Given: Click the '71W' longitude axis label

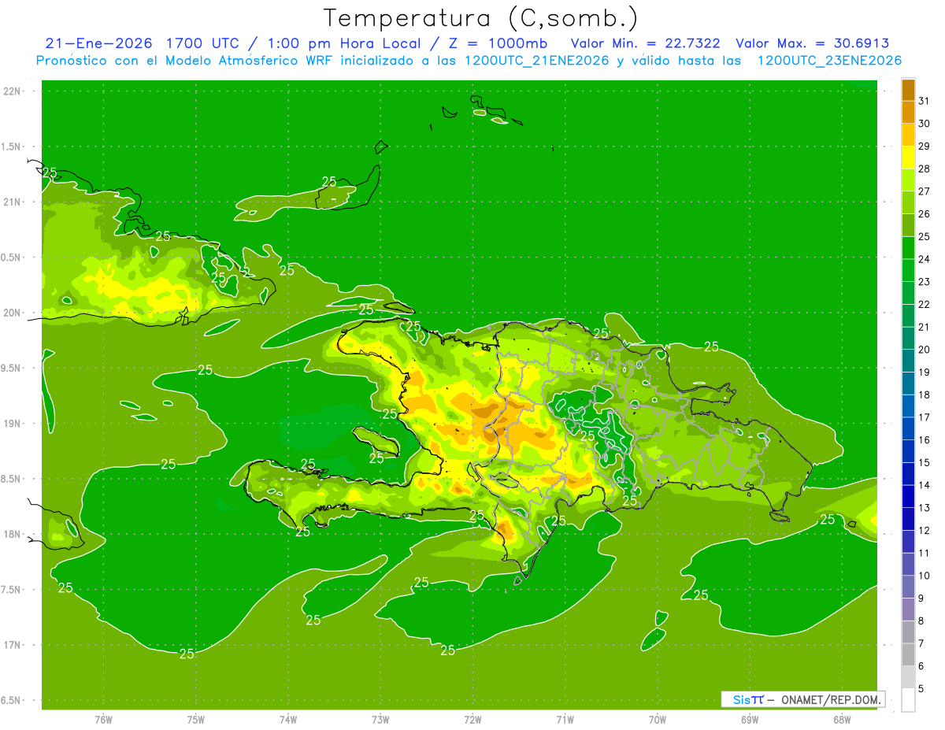Looking at the screenshot, I should (565, 720).
